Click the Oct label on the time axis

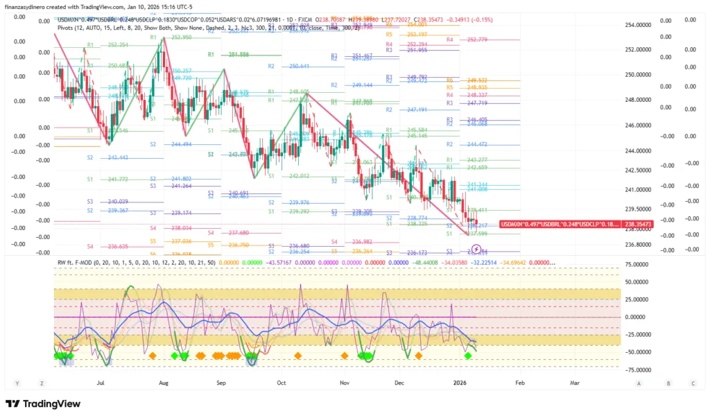pyautogui.click(x=282, y=383)
